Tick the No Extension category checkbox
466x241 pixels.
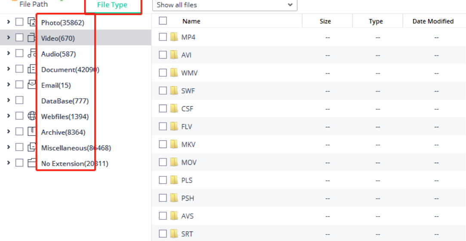19,163
